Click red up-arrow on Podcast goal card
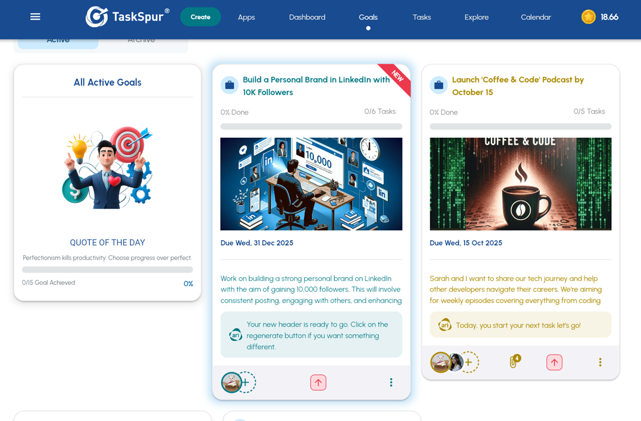This screenshot has width=641, height=421. point(554,363)
